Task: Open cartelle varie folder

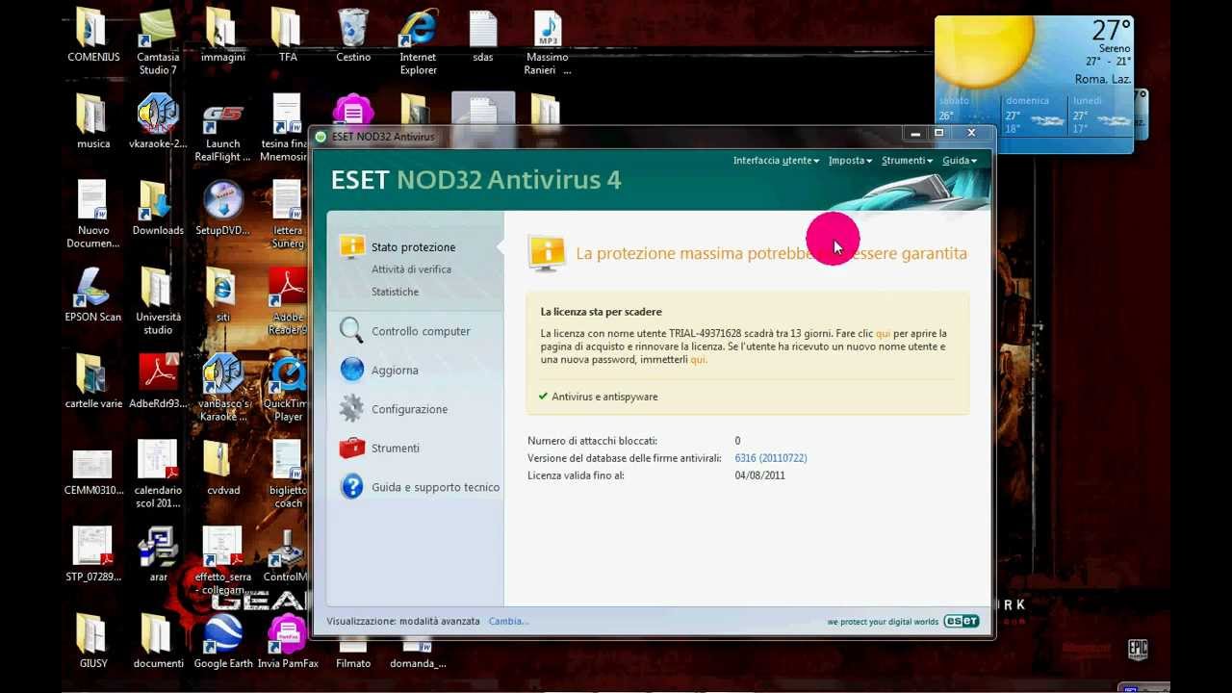Action: [93, 382]
